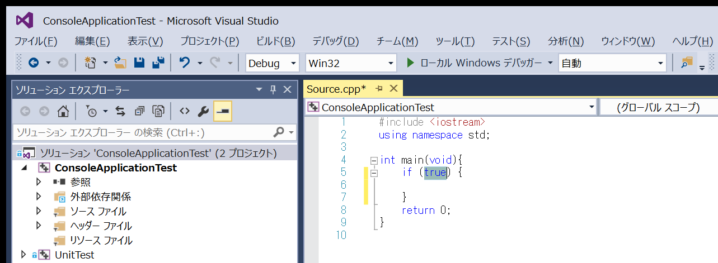Image resolution: width=718 pixels, height=263 pixels.
Task: Toggle the Show All Files icon
Action: (x=159, y=111)
